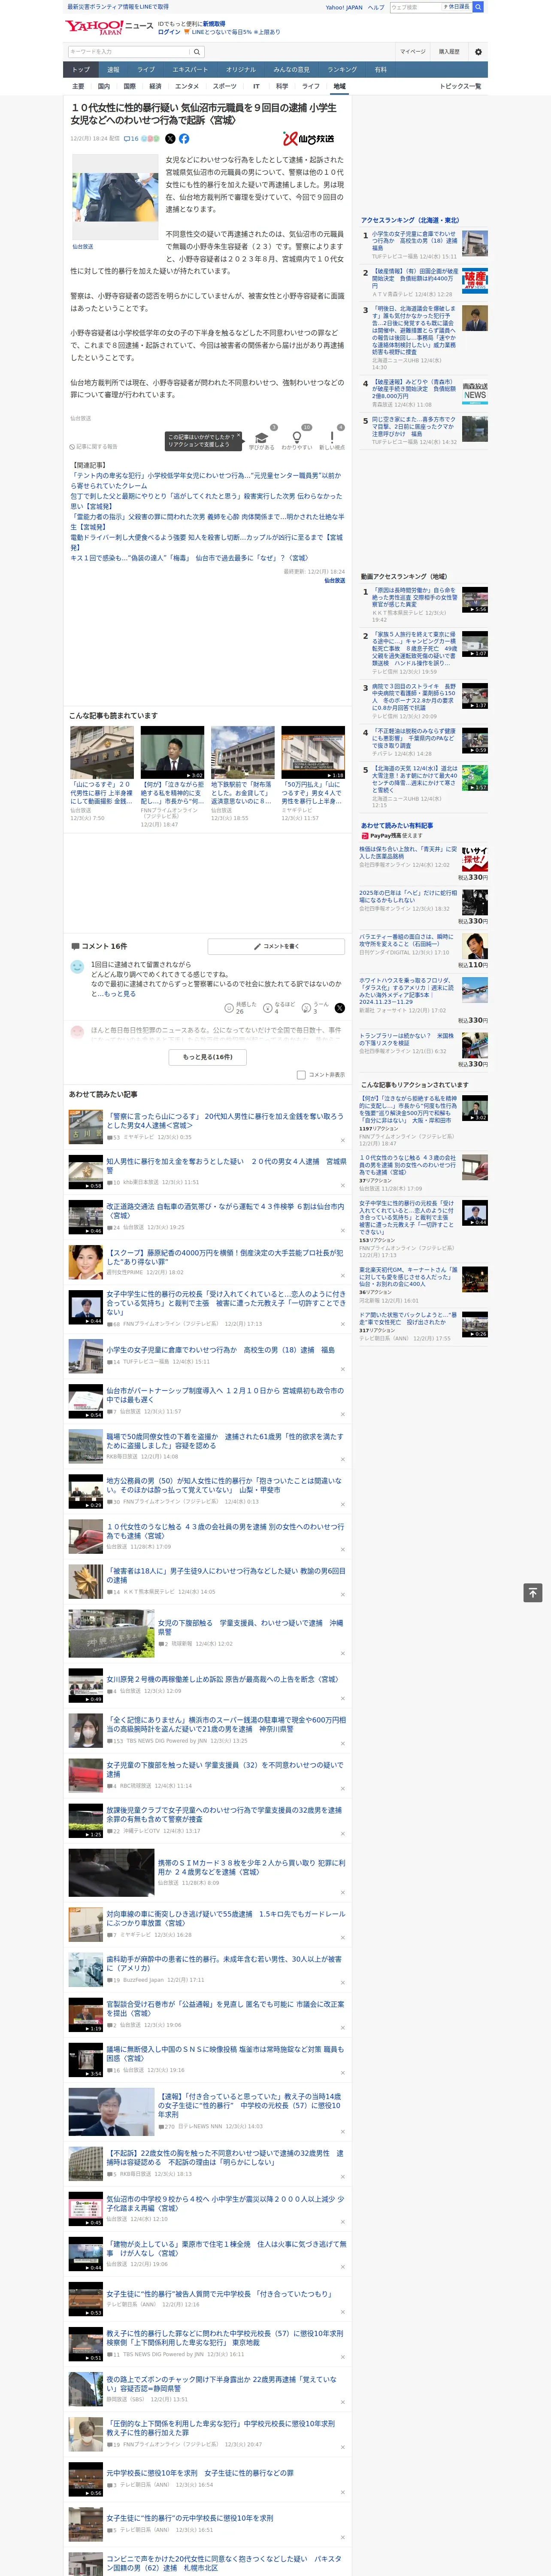Click the search magnifier icon beside keyword field
This screenshot has width=551, height=2576.
pos(197,52)
